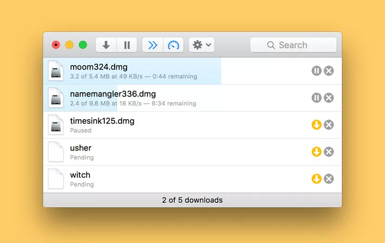Click the download arrow toolbar button
Image resolution: width=385 pixels, height=243 pixels.
pos(106,45)
